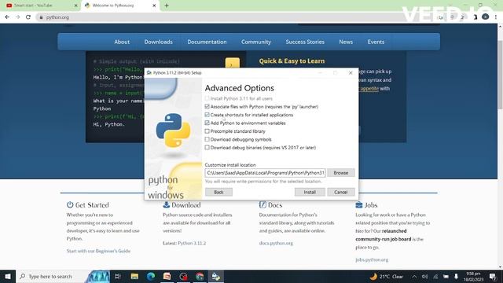The width and height of the screenshot is (503, 283).
Task: Open Google Chrome from the taskbar
Action: 200,276
